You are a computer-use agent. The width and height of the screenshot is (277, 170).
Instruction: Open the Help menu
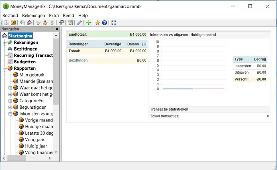coord(83,16)
